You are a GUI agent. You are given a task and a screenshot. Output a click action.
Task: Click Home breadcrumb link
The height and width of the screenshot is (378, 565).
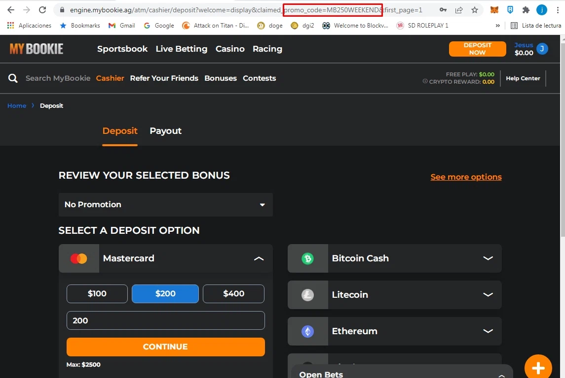(17, 106)
